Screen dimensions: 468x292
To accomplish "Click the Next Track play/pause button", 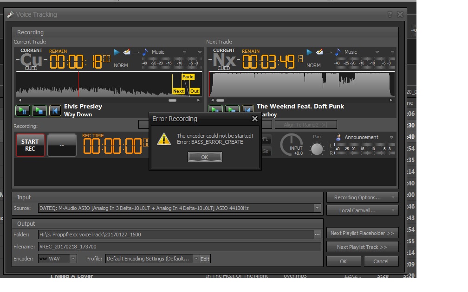I will [x=215, y=109].
